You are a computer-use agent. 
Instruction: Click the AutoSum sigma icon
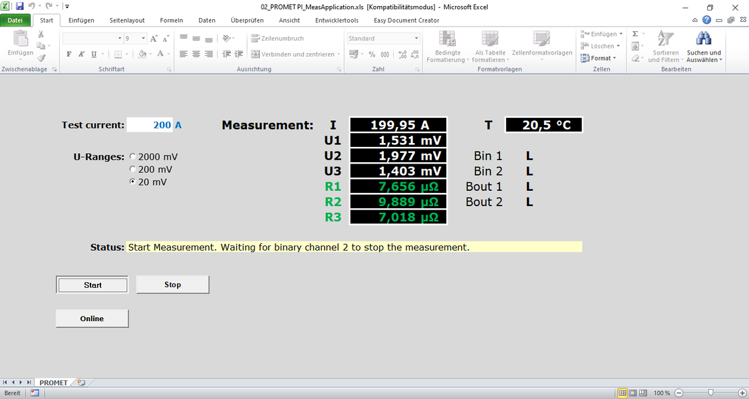(x=635, y=34)
